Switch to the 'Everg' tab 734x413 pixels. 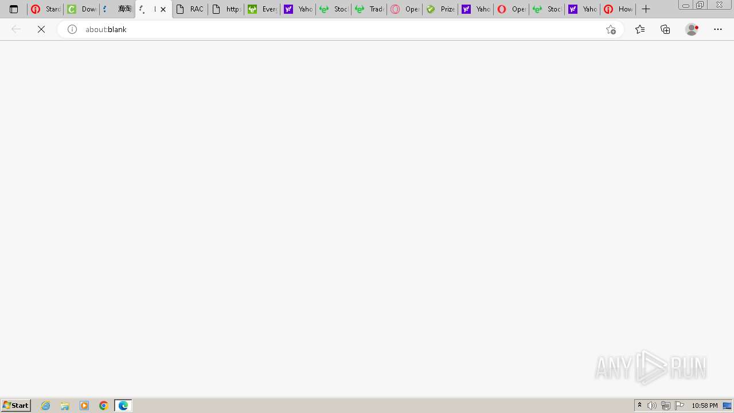[x=262, y=9]
